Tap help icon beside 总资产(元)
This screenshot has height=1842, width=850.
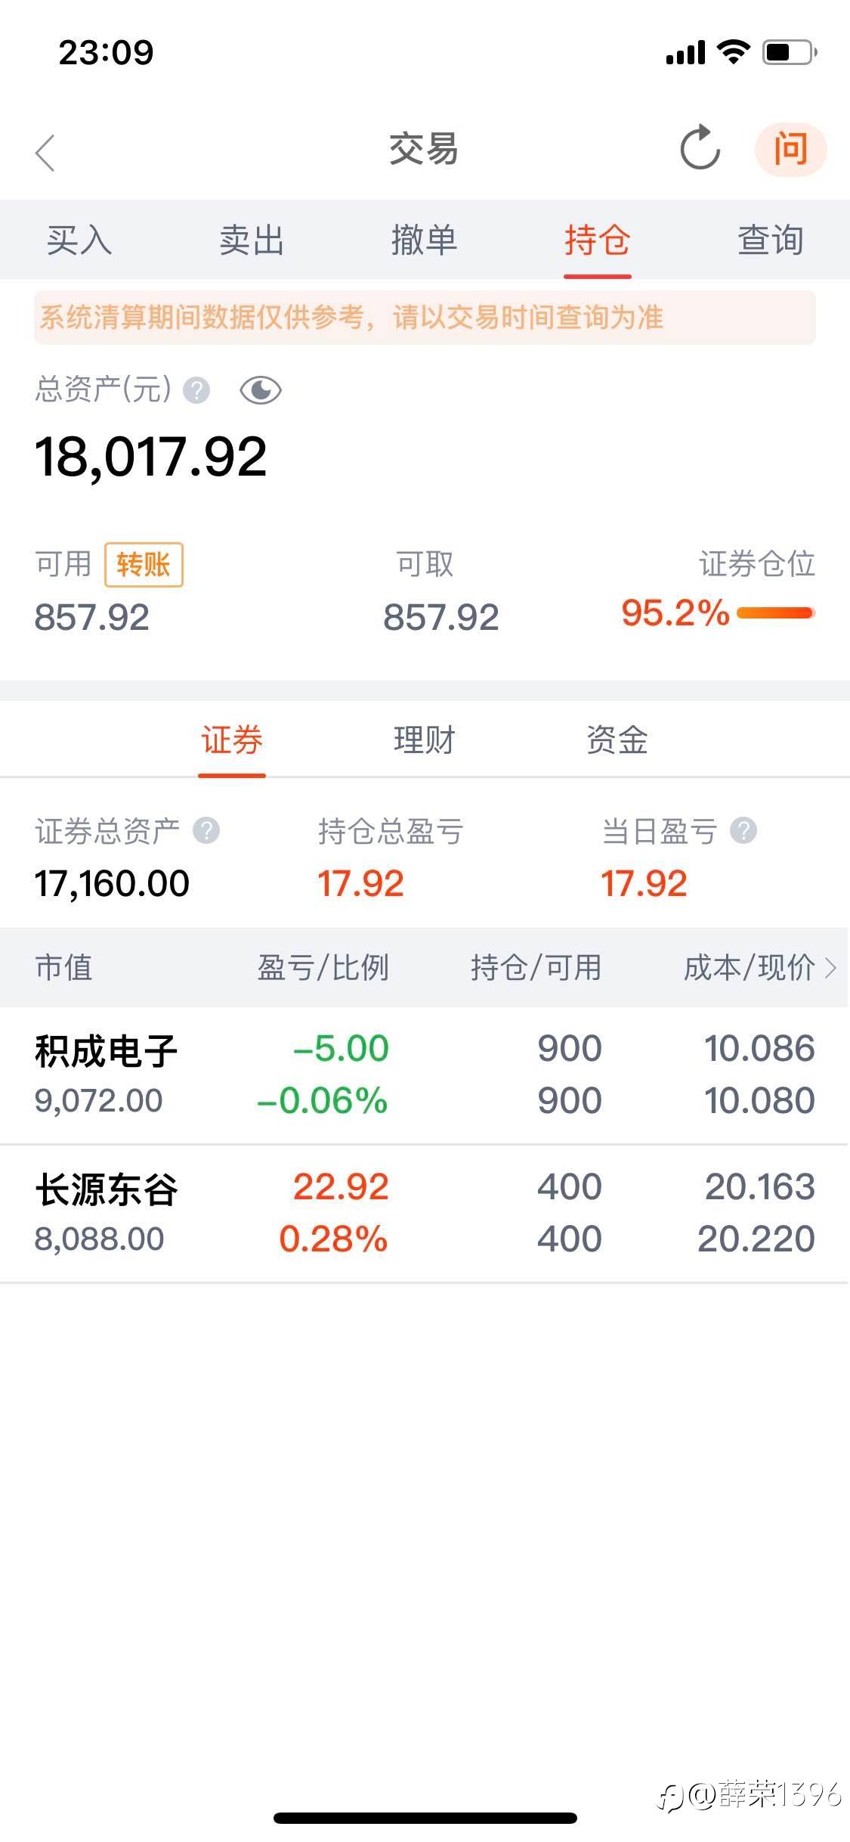coord(197,390)
